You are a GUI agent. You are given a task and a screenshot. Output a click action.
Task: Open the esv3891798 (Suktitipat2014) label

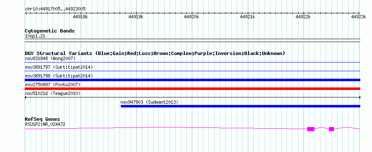tap(59, 76)
